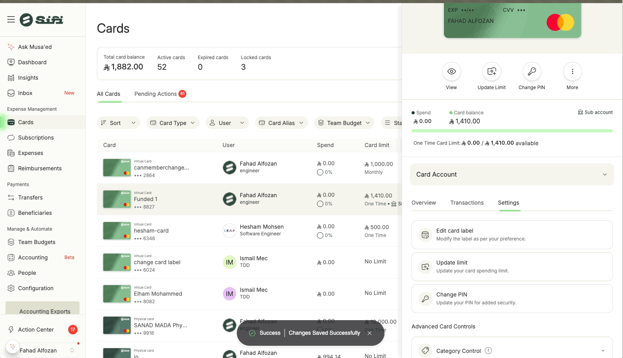Open the Team Budget filter dropdown

coord(344,123)
